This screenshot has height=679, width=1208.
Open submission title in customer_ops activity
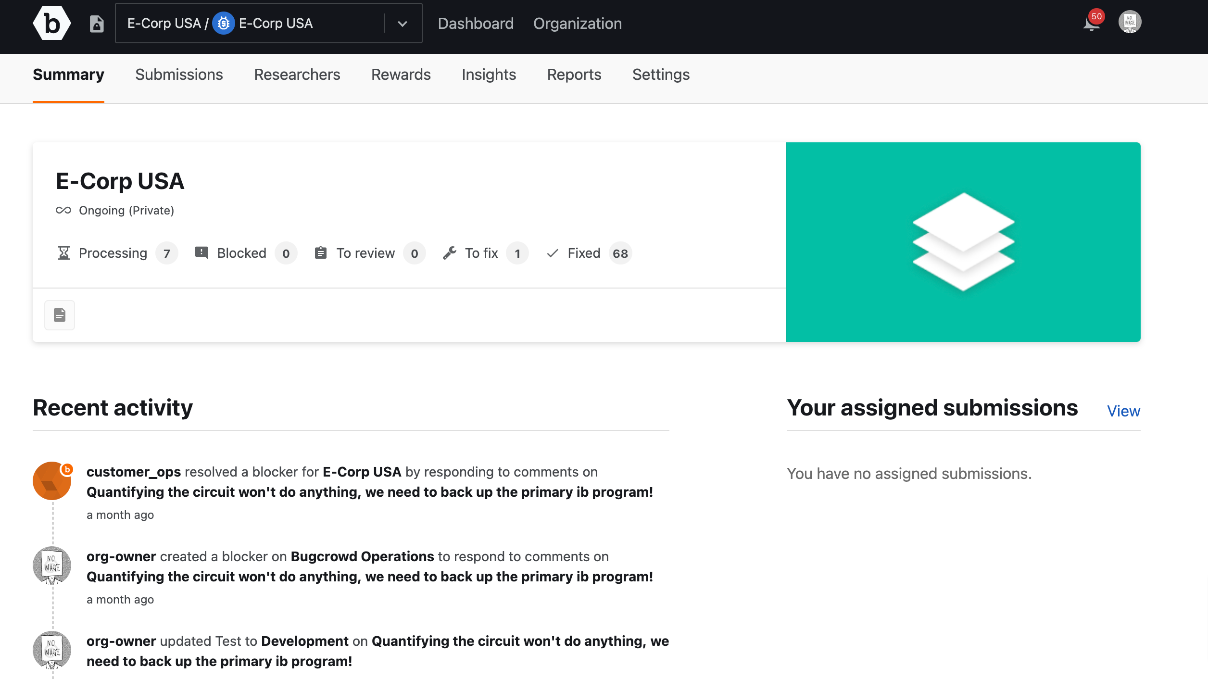[x=370, y=492]
